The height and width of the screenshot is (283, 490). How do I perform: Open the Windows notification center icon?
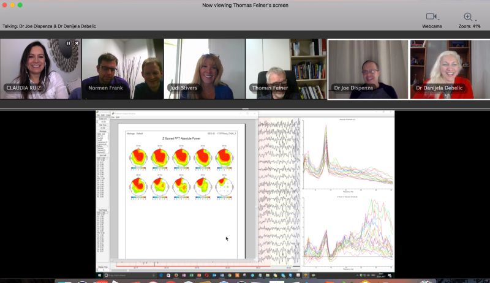(x=390, y=275)
